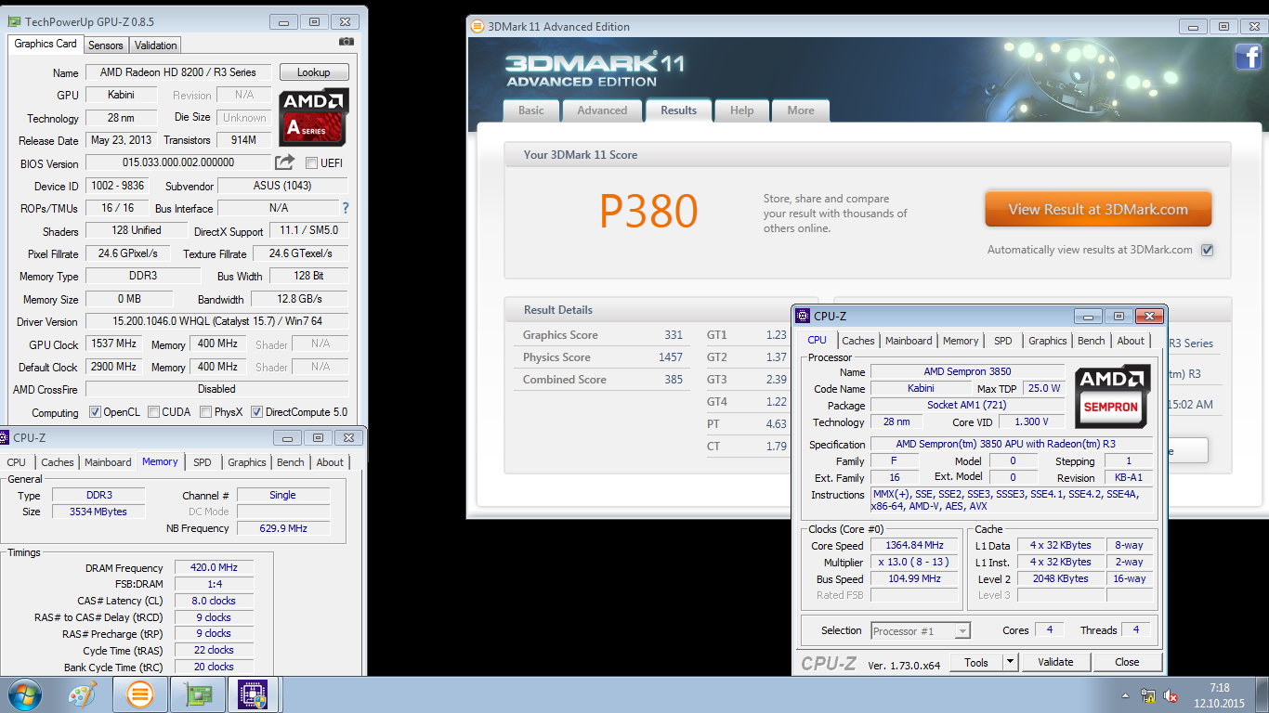Open the Help tab in 3DMark
The width and height of the screenshot is (1269, 713).
pyautogui.click(x=741, y=110)
